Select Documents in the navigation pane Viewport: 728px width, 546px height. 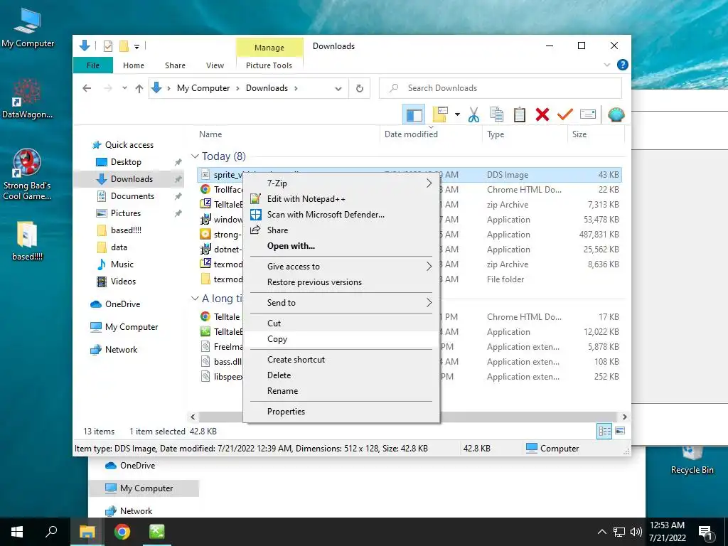coord(132,196)
